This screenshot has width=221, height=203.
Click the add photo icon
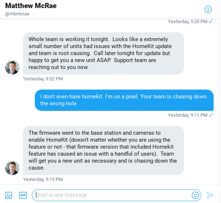(8, 195)
